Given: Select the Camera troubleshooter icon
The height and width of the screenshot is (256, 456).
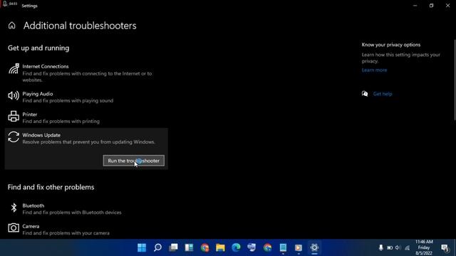Looking at the screenshot, I should point(14,228).
